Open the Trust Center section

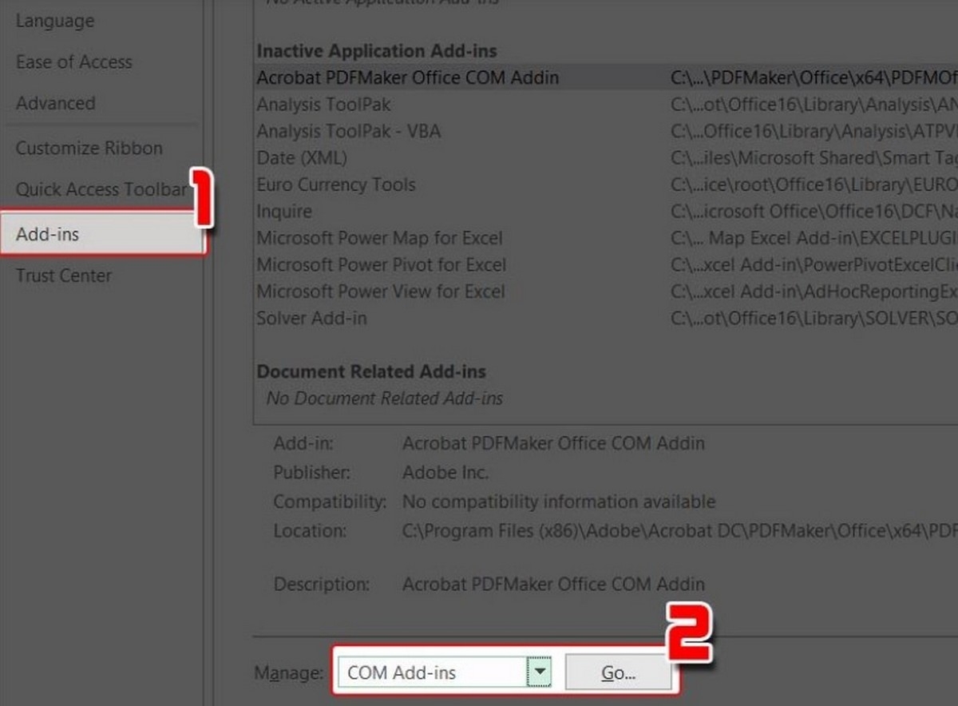64,276
